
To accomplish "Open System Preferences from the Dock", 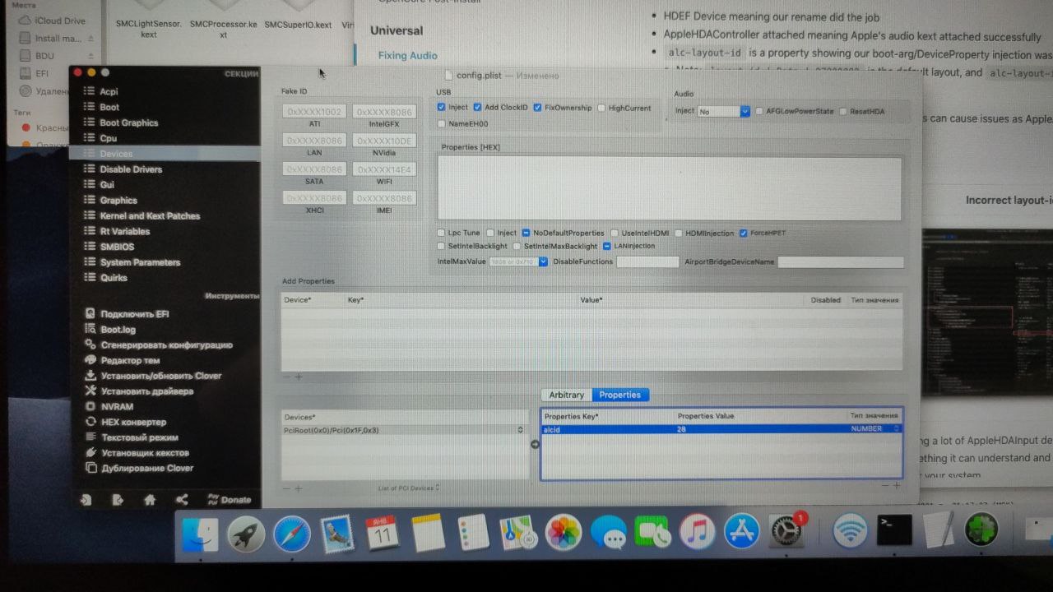I will pos(786,532).
